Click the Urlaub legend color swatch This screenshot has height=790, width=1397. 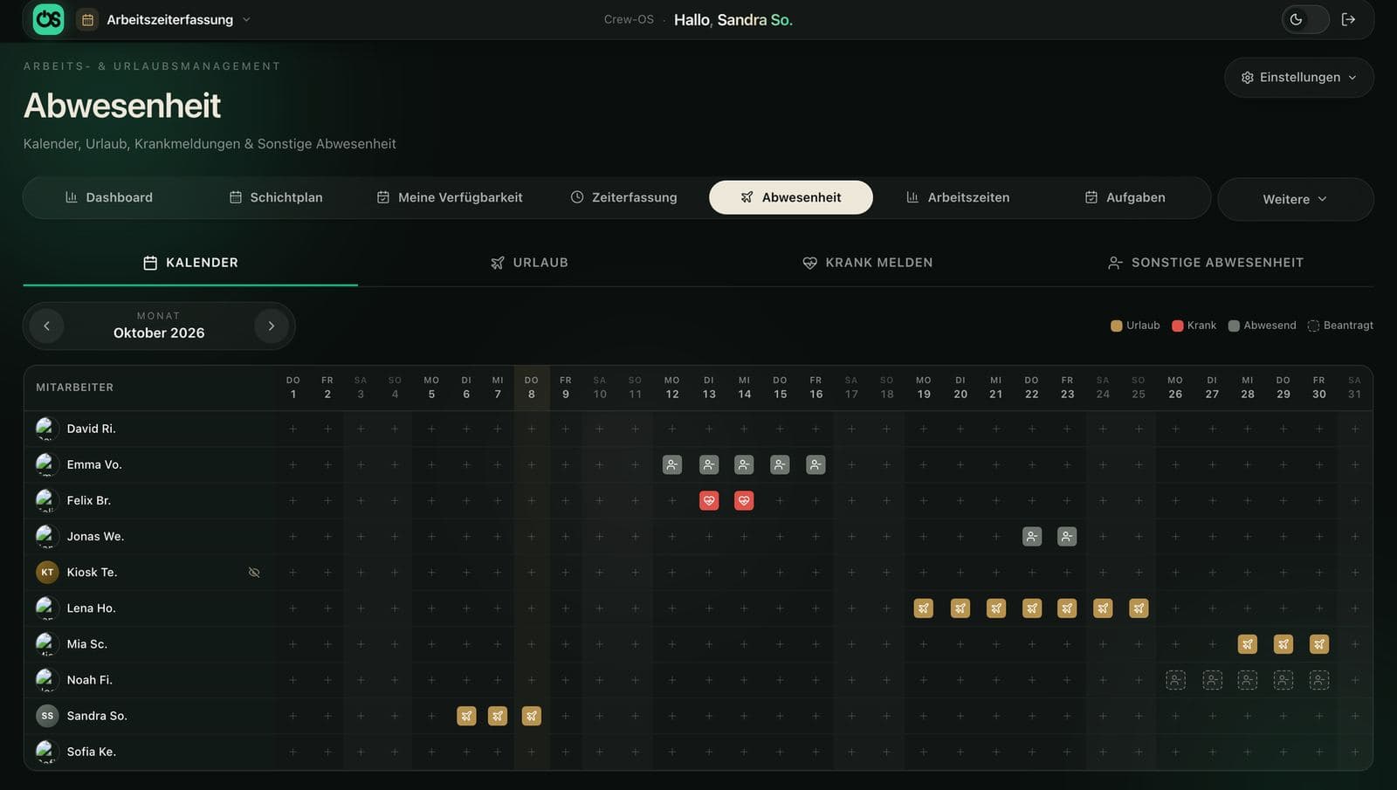pos(1116,326)
